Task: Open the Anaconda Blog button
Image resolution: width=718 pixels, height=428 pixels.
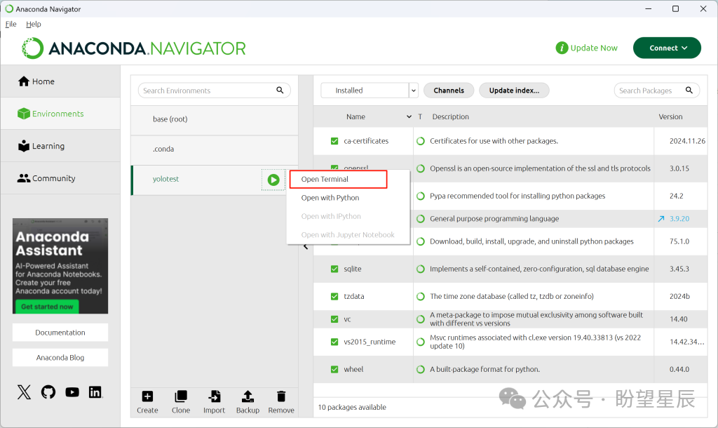Action: coord(60,358)
